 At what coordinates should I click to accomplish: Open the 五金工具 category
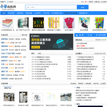point(4,50)
